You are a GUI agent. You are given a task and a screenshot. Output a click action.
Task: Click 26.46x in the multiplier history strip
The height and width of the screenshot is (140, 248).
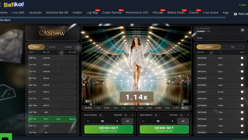pyautogui.click(x=88, y=108)
